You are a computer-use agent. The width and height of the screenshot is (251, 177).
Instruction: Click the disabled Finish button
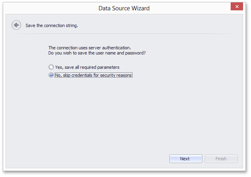[x=221, y=159]
